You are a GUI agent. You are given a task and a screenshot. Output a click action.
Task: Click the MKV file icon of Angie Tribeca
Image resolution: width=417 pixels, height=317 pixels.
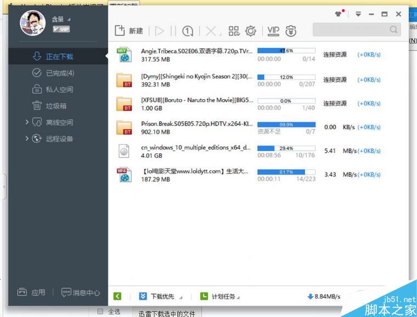[124, 54]
